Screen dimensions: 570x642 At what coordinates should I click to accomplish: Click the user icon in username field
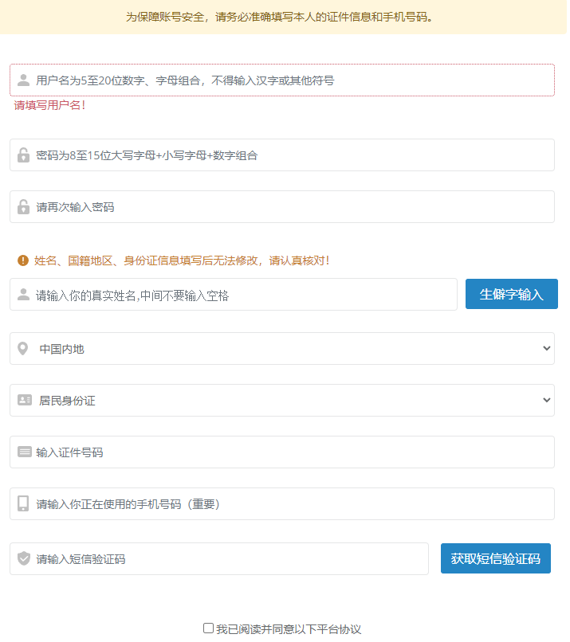(x=23, y=80)
